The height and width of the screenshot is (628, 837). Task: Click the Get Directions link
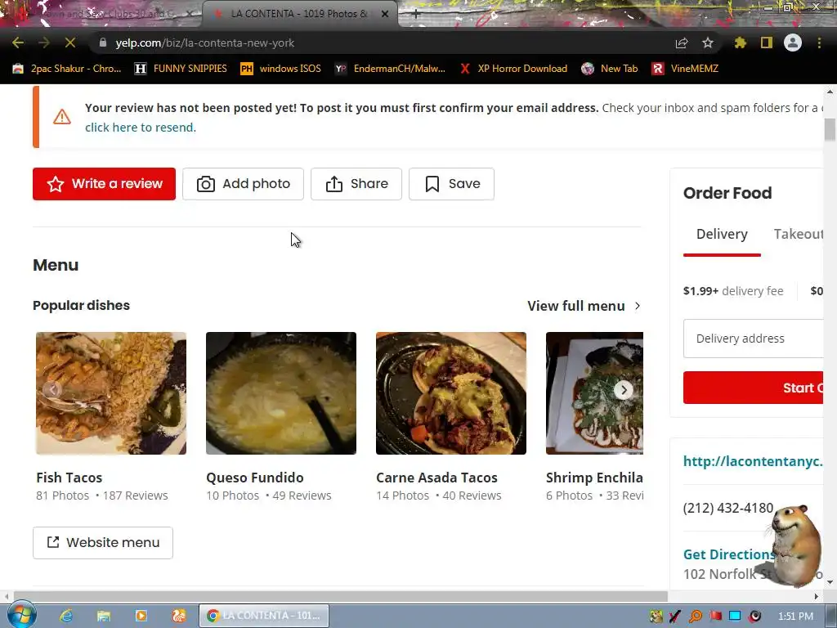pos(729,554)
